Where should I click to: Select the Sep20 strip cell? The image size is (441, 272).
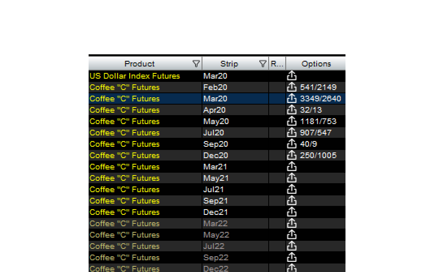(x=235, y=144)
